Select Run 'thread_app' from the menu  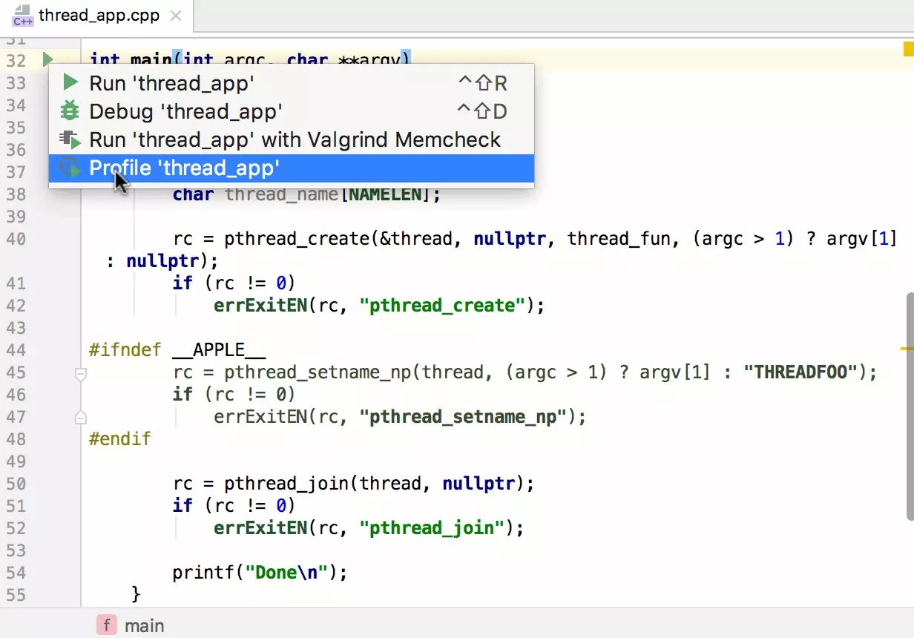click(x=171, y=83)
